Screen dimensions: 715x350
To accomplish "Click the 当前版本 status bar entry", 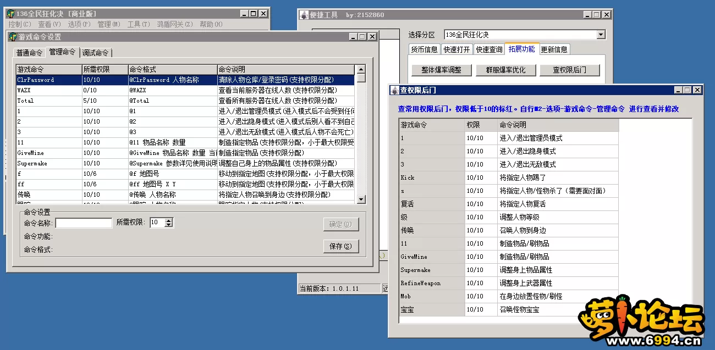I will point(339,288).
